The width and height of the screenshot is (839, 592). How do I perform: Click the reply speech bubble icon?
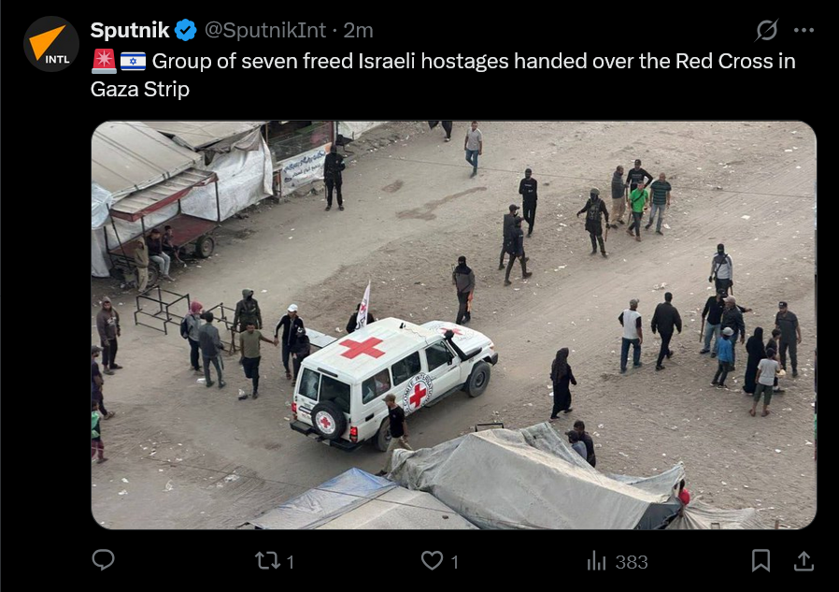pyautogui.click(x=104, y=560)
